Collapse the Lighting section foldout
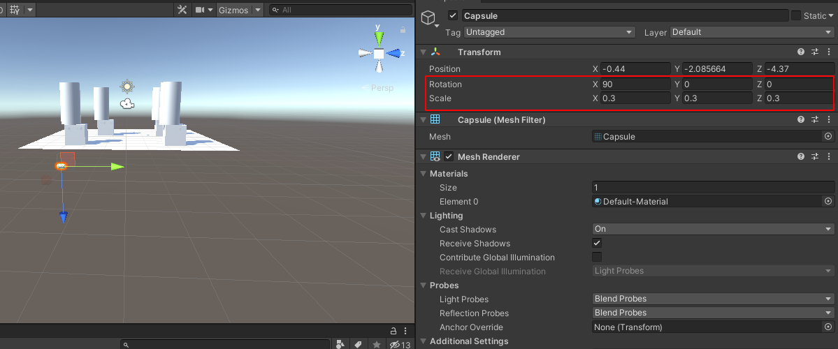The image size is (838, 349). [x=423, y=216]
